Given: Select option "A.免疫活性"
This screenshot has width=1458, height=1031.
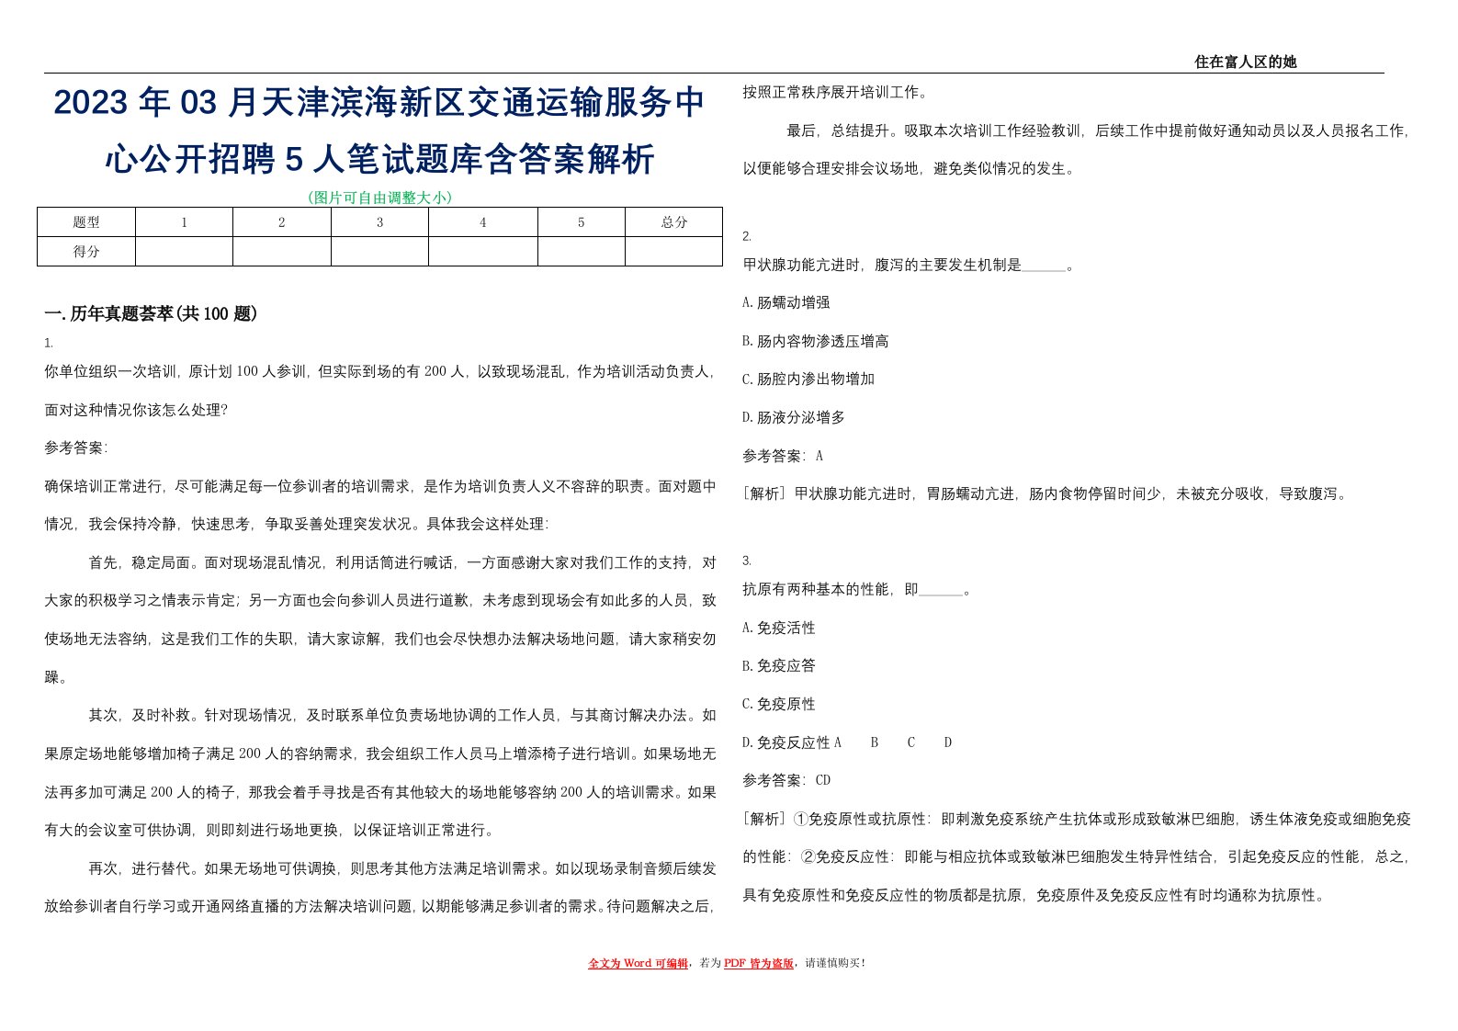Looking at the screenshot, I should pyautogui.click(x=779, y=628).
